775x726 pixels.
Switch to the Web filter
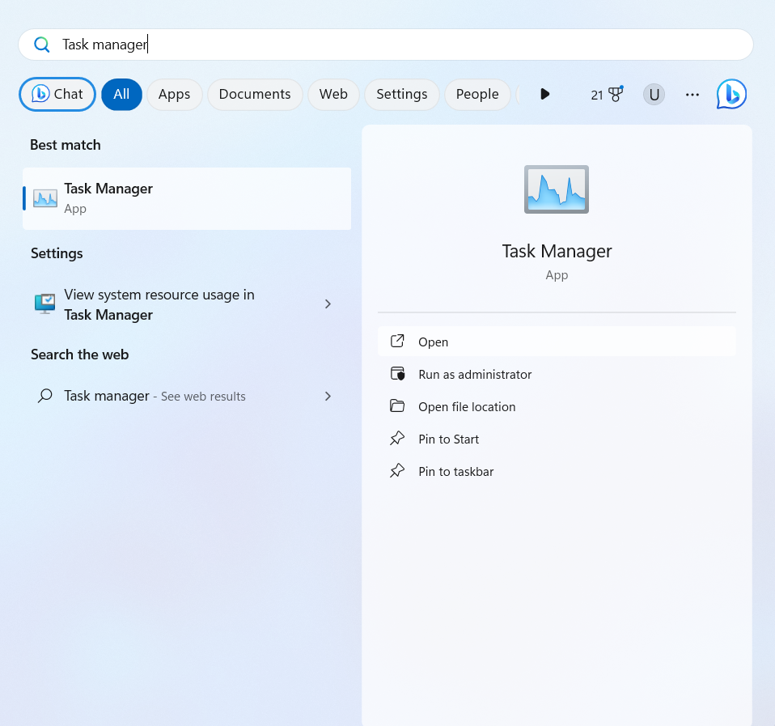point(333,94)
